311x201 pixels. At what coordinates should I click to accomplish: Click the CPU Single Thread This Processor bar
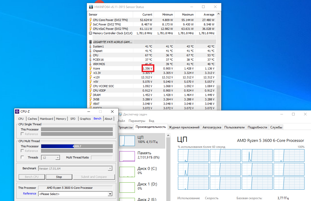(77, 129)
